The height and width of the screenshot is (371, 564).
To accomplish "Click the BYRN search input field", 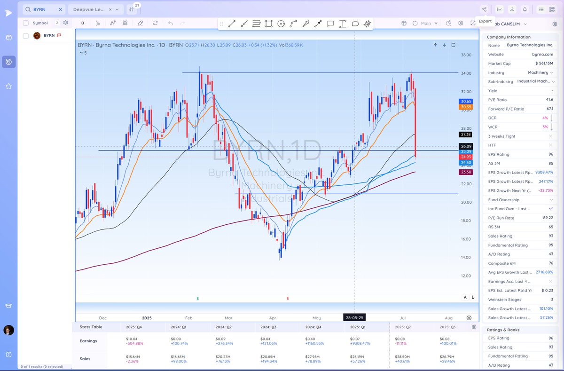I will coord(44,9).
